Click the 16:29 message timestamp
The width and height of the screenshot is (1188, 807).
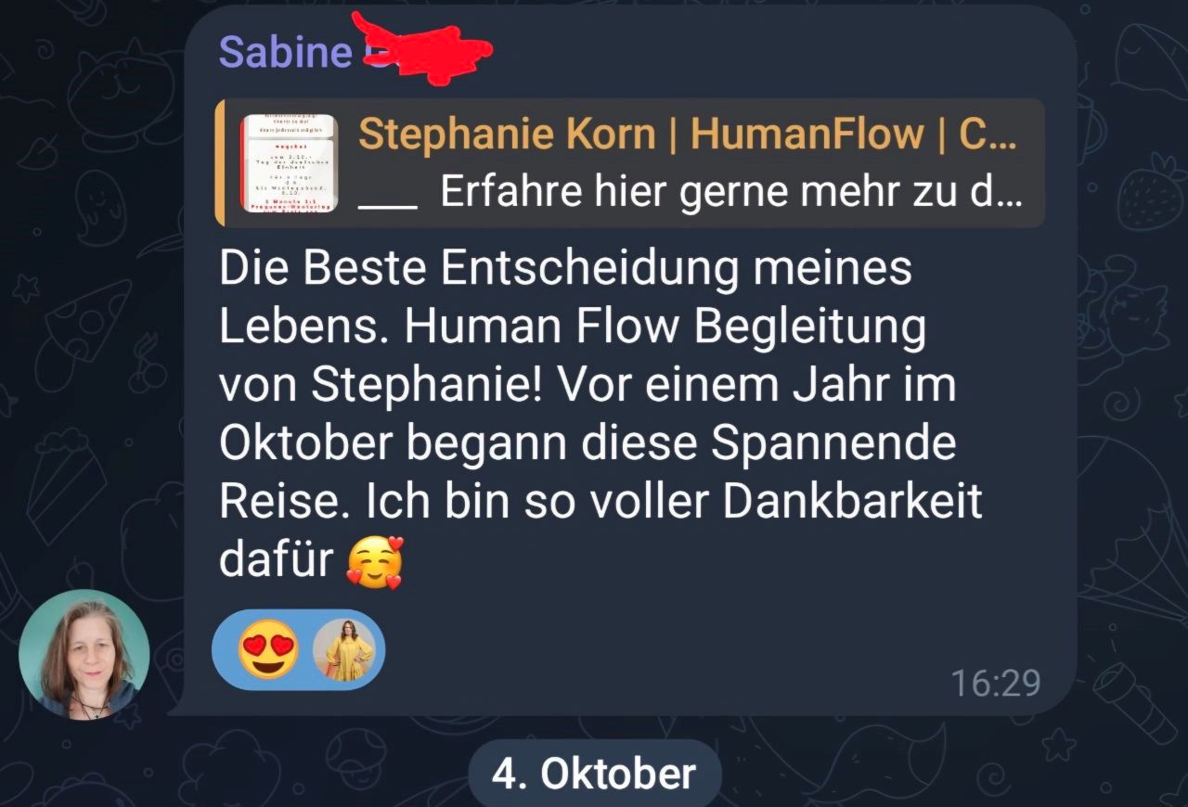point(996,684)
